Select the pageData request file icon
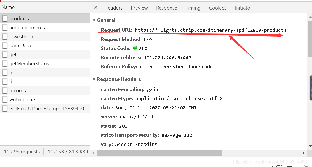Image resolution: width=312 pixels, height=167 pixels. (5, 46)
